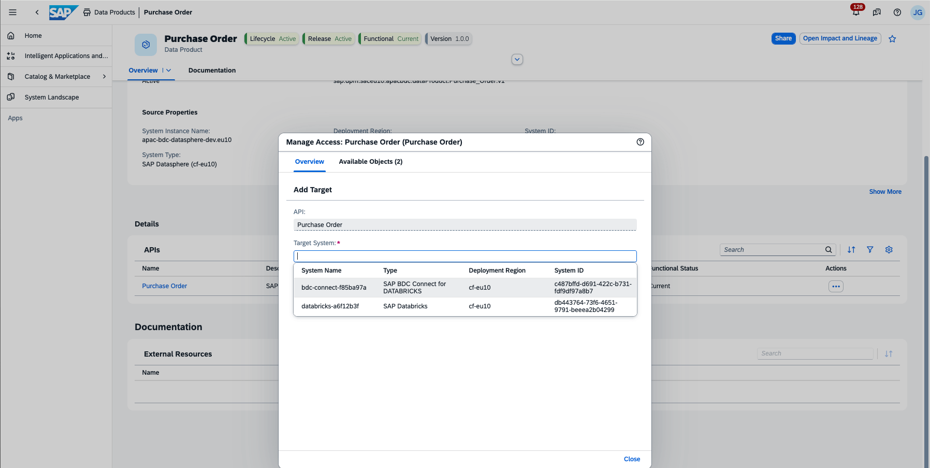Expand the Catalog & Marketplace menu
This screenshot has width=930, height=468.
click(104, 77)
